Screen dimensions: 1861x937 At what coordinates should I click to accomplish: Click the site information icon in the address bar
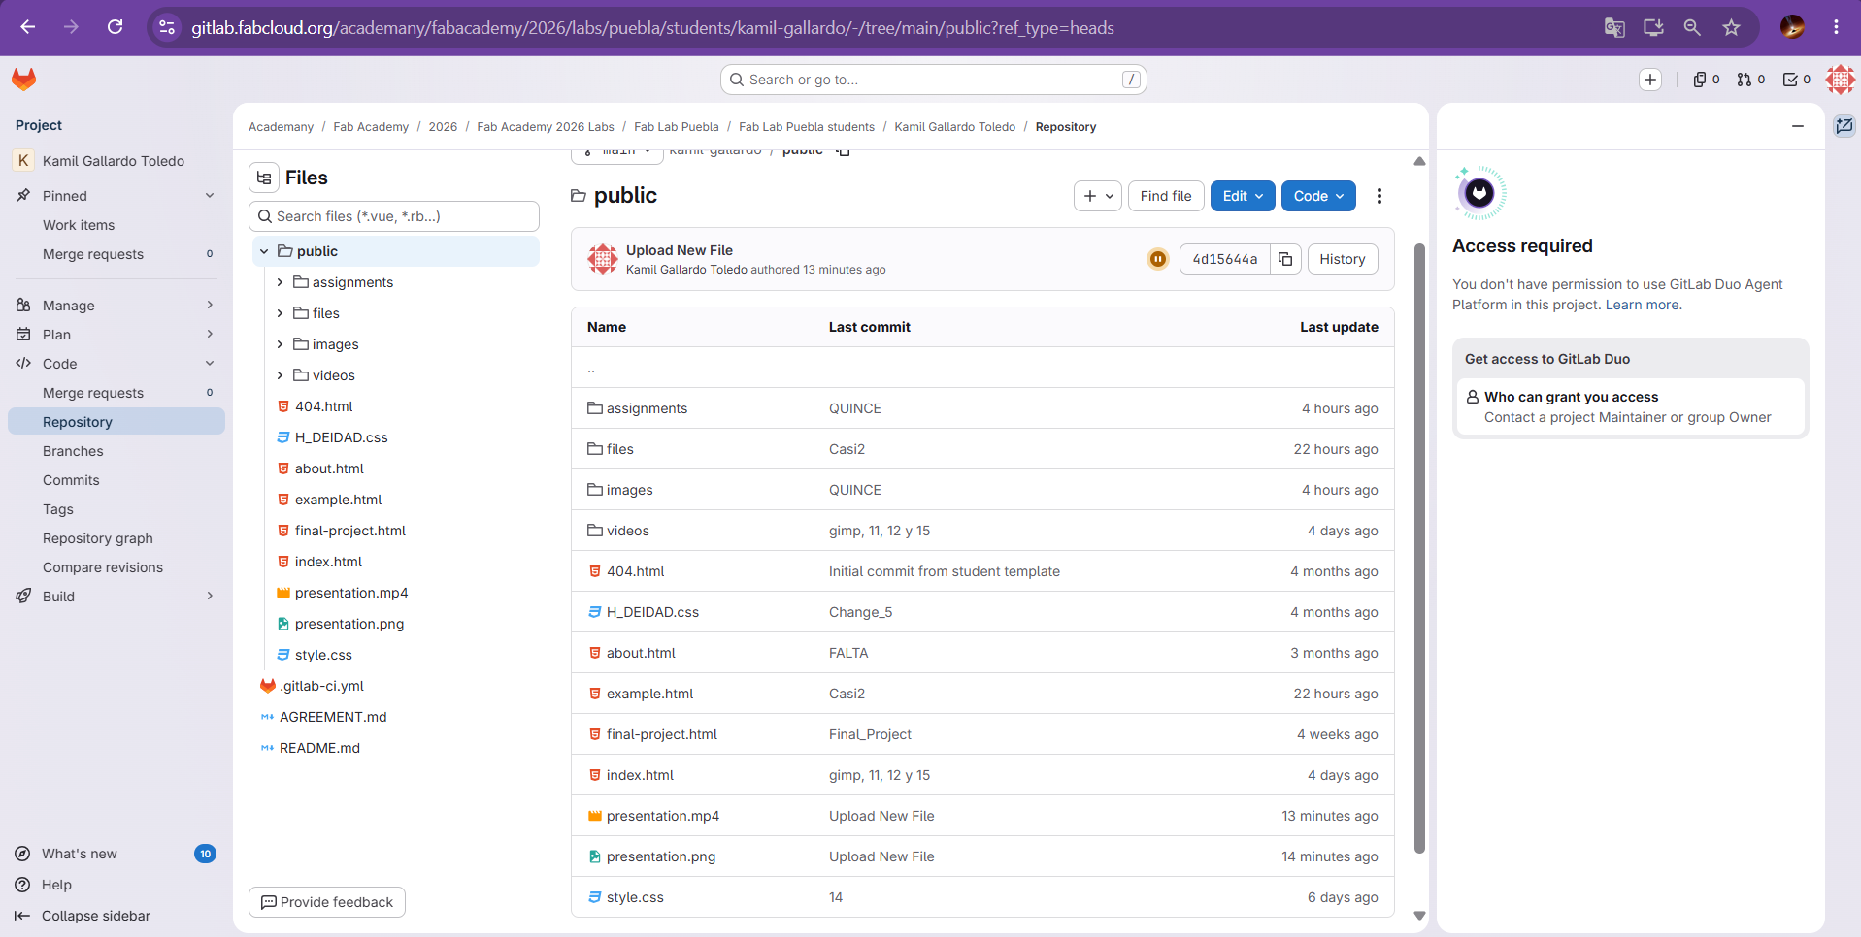coord(167,27)
